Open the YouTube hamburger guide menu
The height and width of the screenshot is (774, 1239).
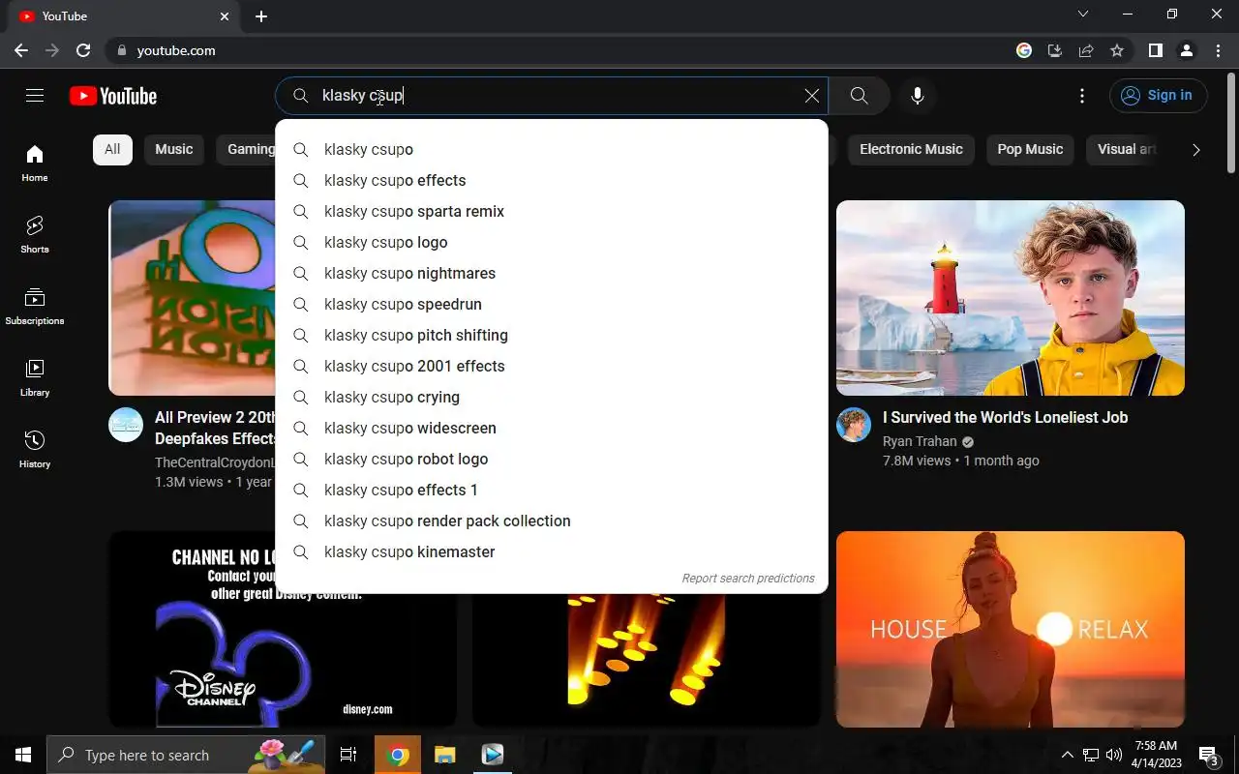click(x=35, y=95)
